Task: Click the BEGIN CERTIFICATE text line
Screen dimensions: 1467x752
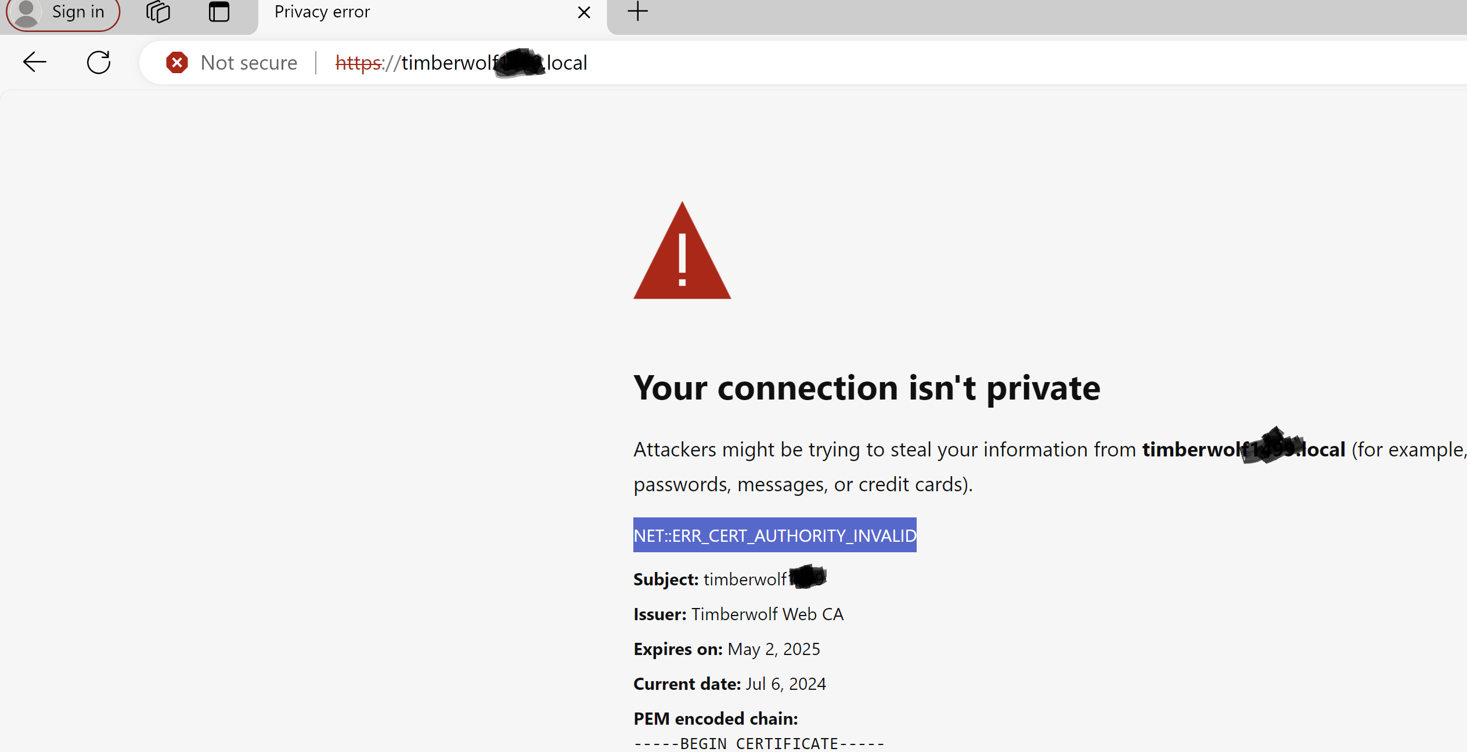Action: (x=759, y=743)
